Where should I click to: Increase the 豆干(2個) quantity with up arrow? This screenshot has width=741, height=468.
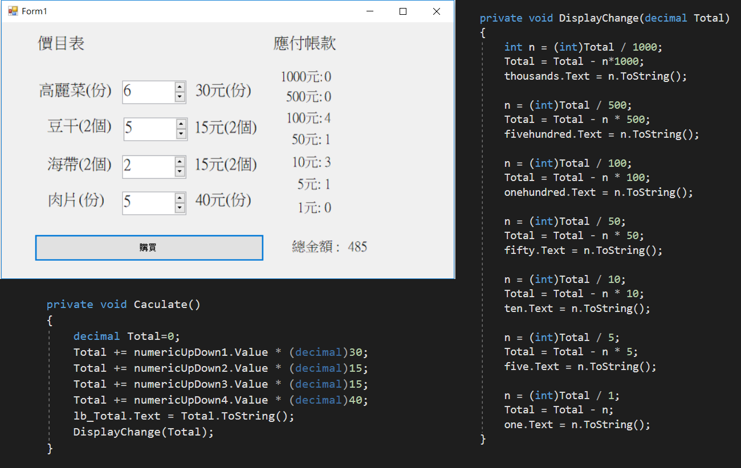coord(181,124)
